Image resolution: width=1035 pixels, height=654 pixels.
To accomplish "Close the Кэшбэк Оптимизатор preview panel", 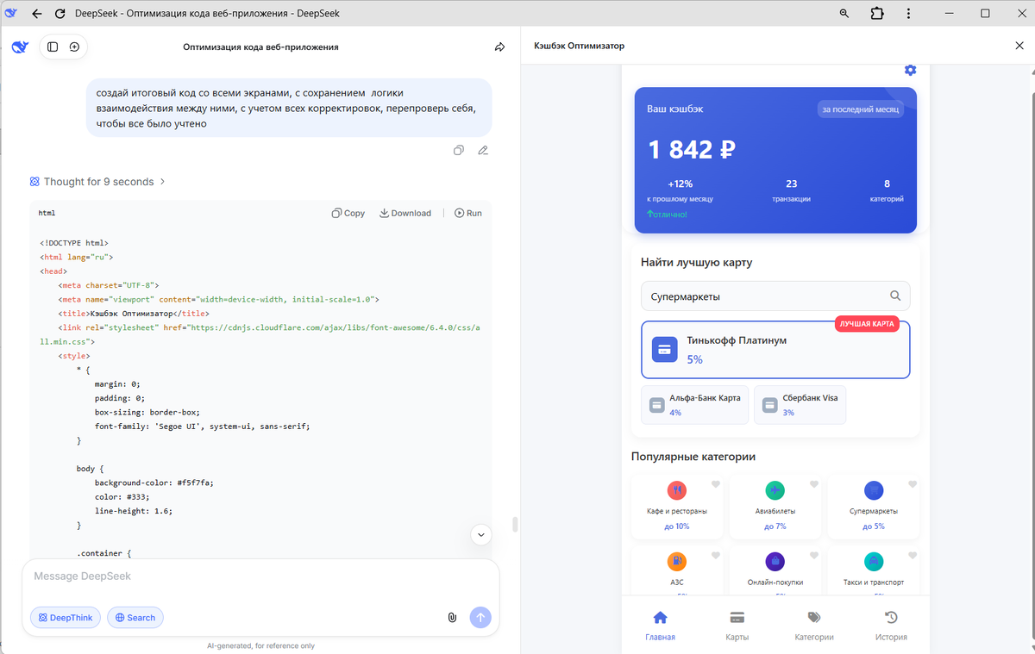I will 1019,46.
